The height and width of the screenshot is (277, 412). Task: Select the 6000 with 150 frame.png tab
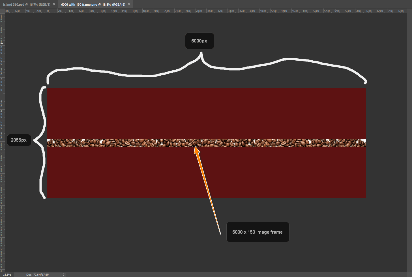pyautogui.click(x=93, y=5)
